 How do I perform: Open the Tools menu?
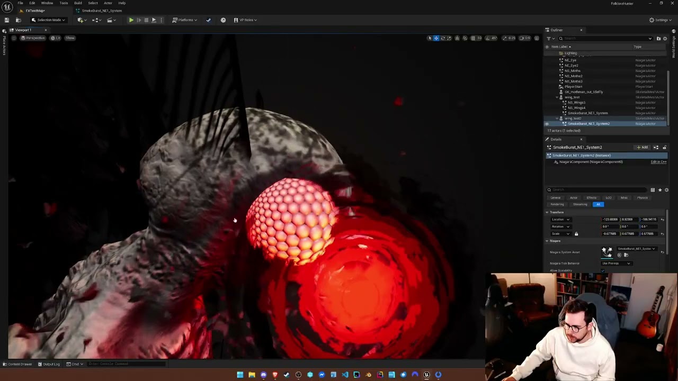click(x=64, y=3)
